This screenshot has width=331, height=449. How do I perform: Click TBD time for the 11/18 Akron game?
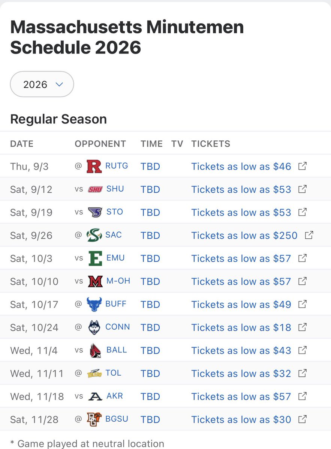tap(150, 397)
